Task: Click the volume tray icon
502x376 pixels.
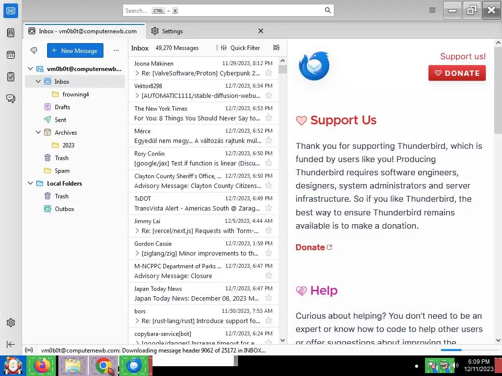Action: coord(455,365)
